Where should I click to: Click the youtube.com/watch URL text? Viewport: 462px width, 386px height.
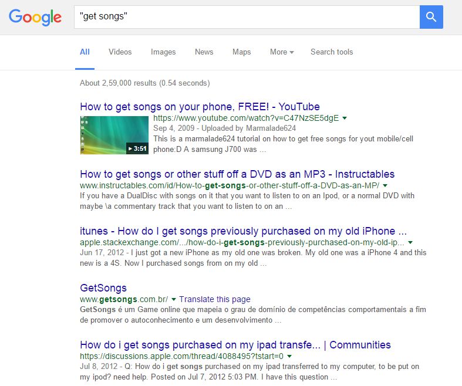(x=246, y=118)
